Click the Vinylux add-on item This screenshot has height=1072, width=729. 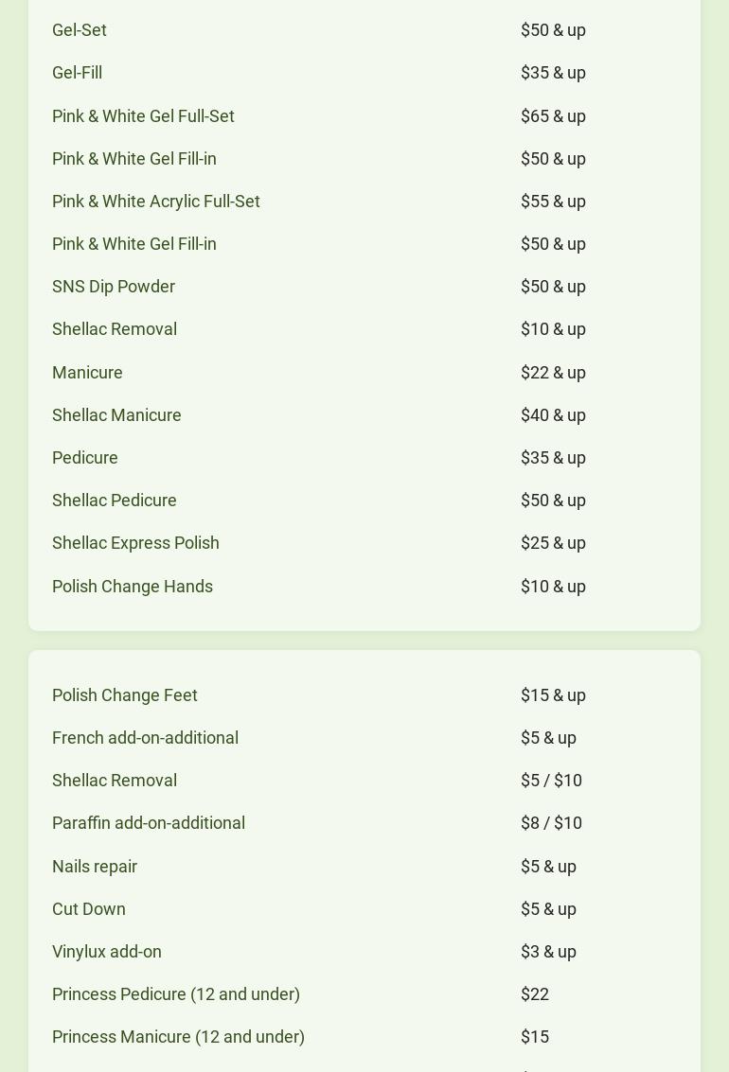pyautogui.click(x=107, y=952)
